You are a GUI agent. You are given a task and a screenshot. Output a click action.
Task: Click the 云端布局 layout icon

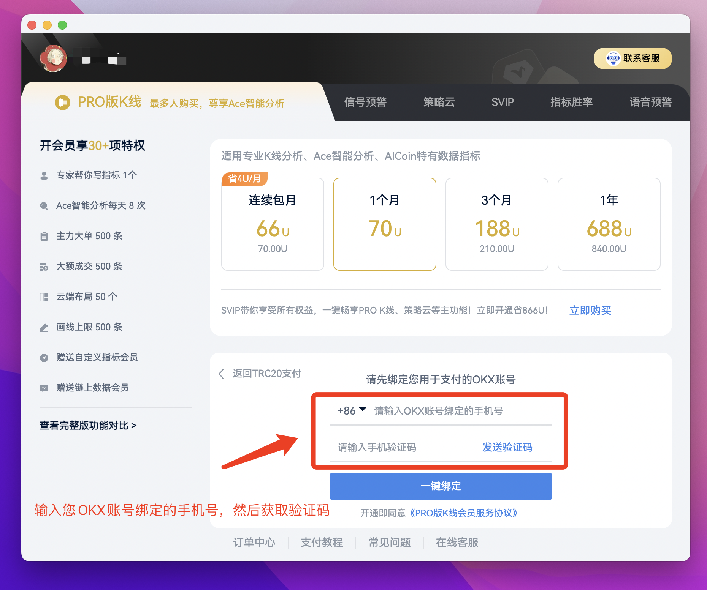(44, 297)
